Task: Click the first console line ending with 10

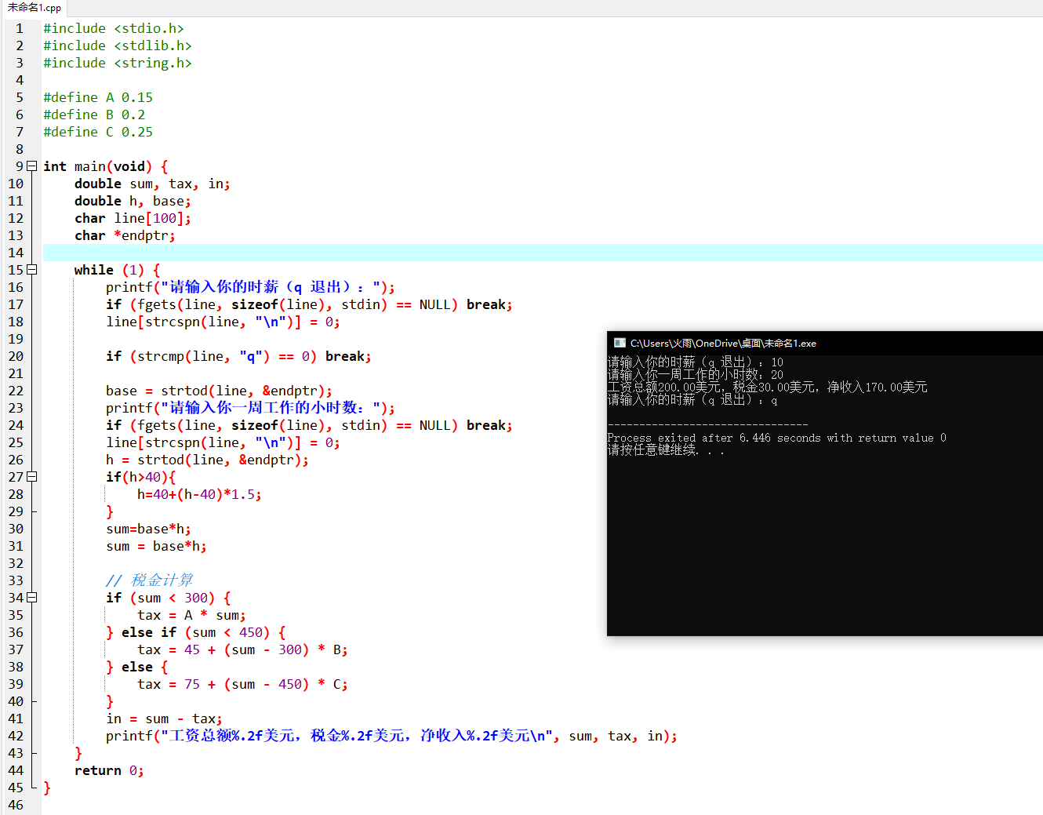Action: (x=695, y=362)
